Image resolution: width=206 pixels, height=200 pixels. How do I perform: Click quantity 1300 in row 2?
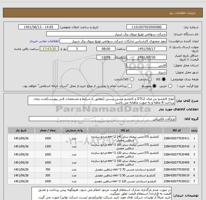[48, 146]
